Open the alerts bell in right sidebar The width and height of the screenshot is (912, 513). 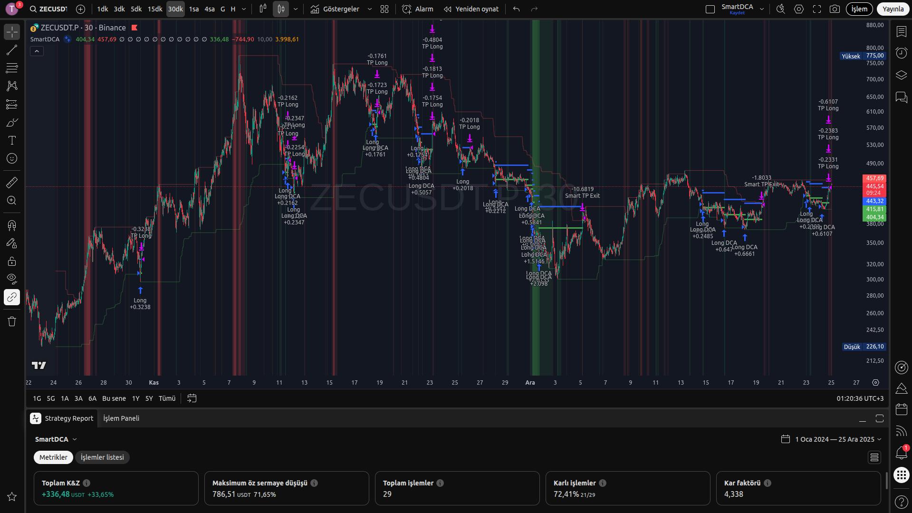click(901, 453)
